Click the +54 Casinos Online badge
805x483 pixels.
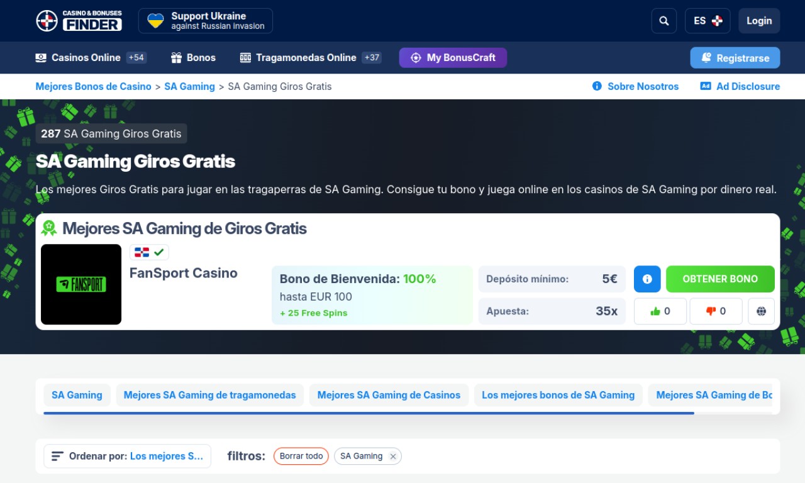point(136,58)
